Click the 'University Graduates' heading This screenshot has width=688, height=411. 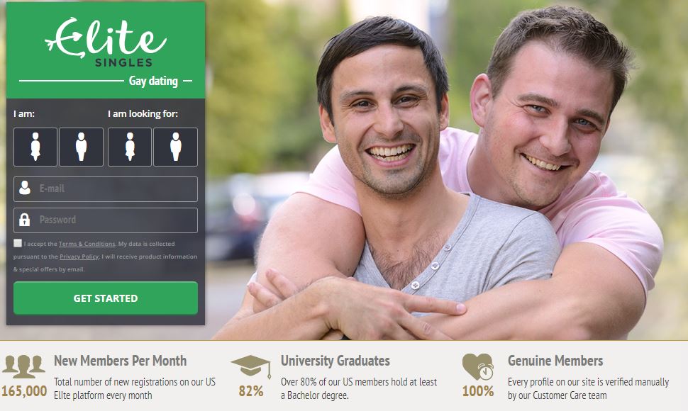click(335, 361)
